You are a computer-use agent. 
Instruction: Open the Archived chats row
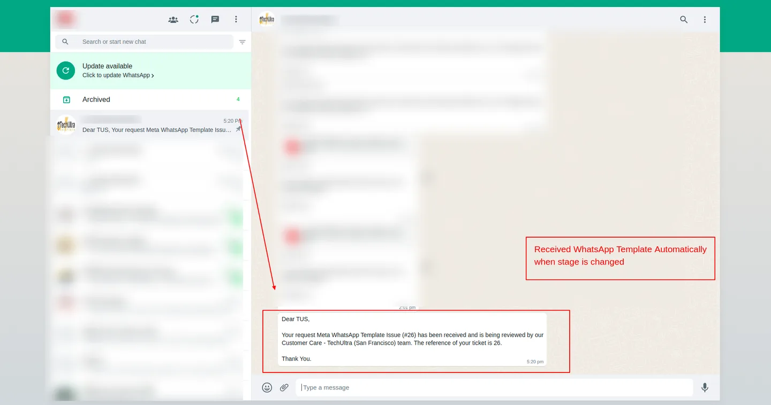point(149,99)
